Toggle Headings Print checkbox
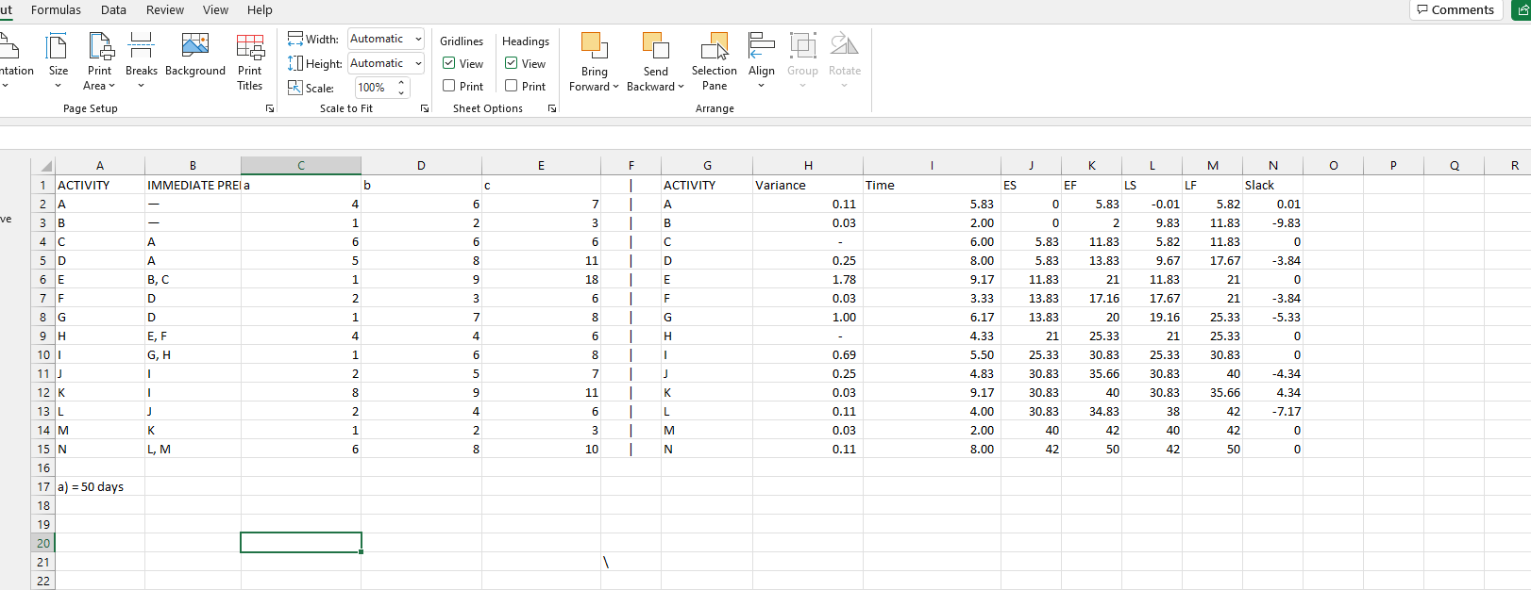The height and width of the screenshot is (590, 1531). tap(512, 86)
